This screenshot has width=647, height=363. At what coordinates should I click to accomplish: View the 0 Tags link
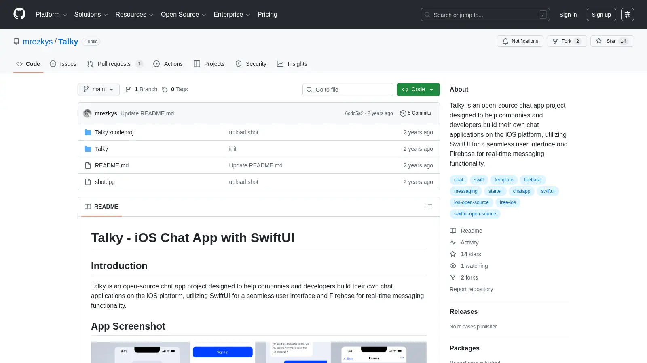tap(175, 90)
